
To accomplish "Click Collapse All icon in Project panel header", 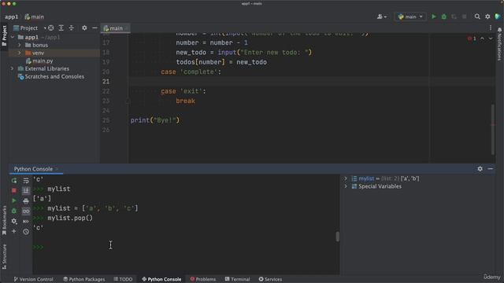I will point(72,28).
